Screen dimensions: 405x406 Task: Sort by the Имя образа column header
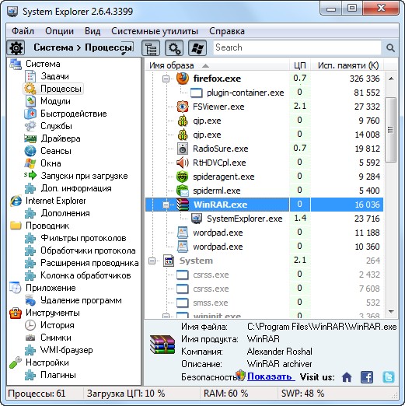217,65
